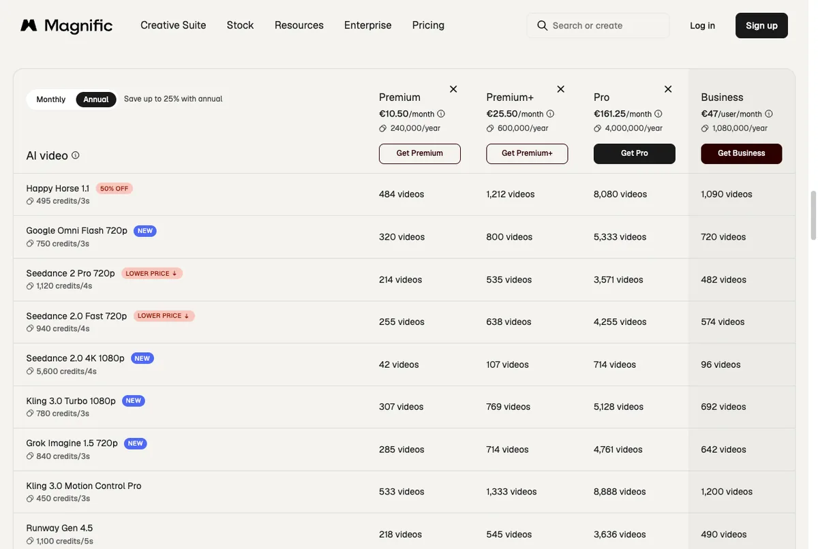Click LOWER PRICE badge on Seedance 2 Pro
Screen dimensions: 818x549
coord(152,273)
